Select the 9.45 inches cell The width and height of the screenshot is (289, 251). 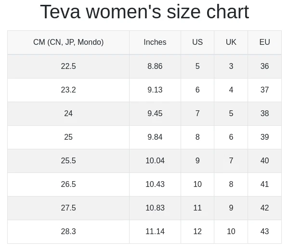[x=155, y=114]
